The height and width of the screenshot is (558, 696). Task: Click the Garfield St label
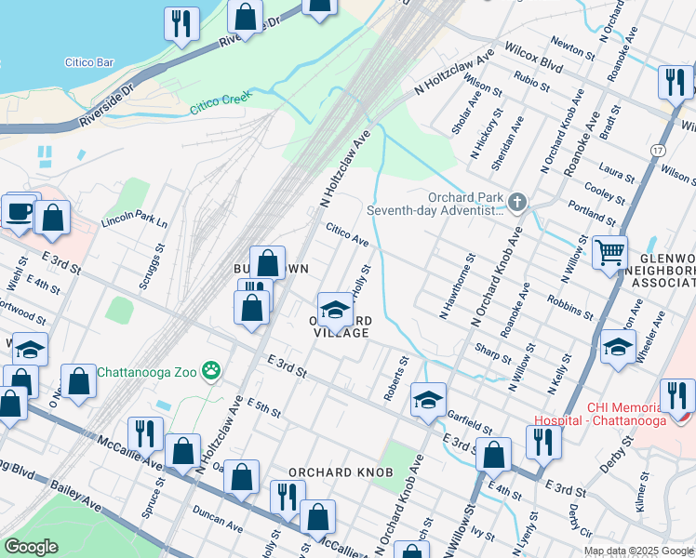click(x=470, y=422)
